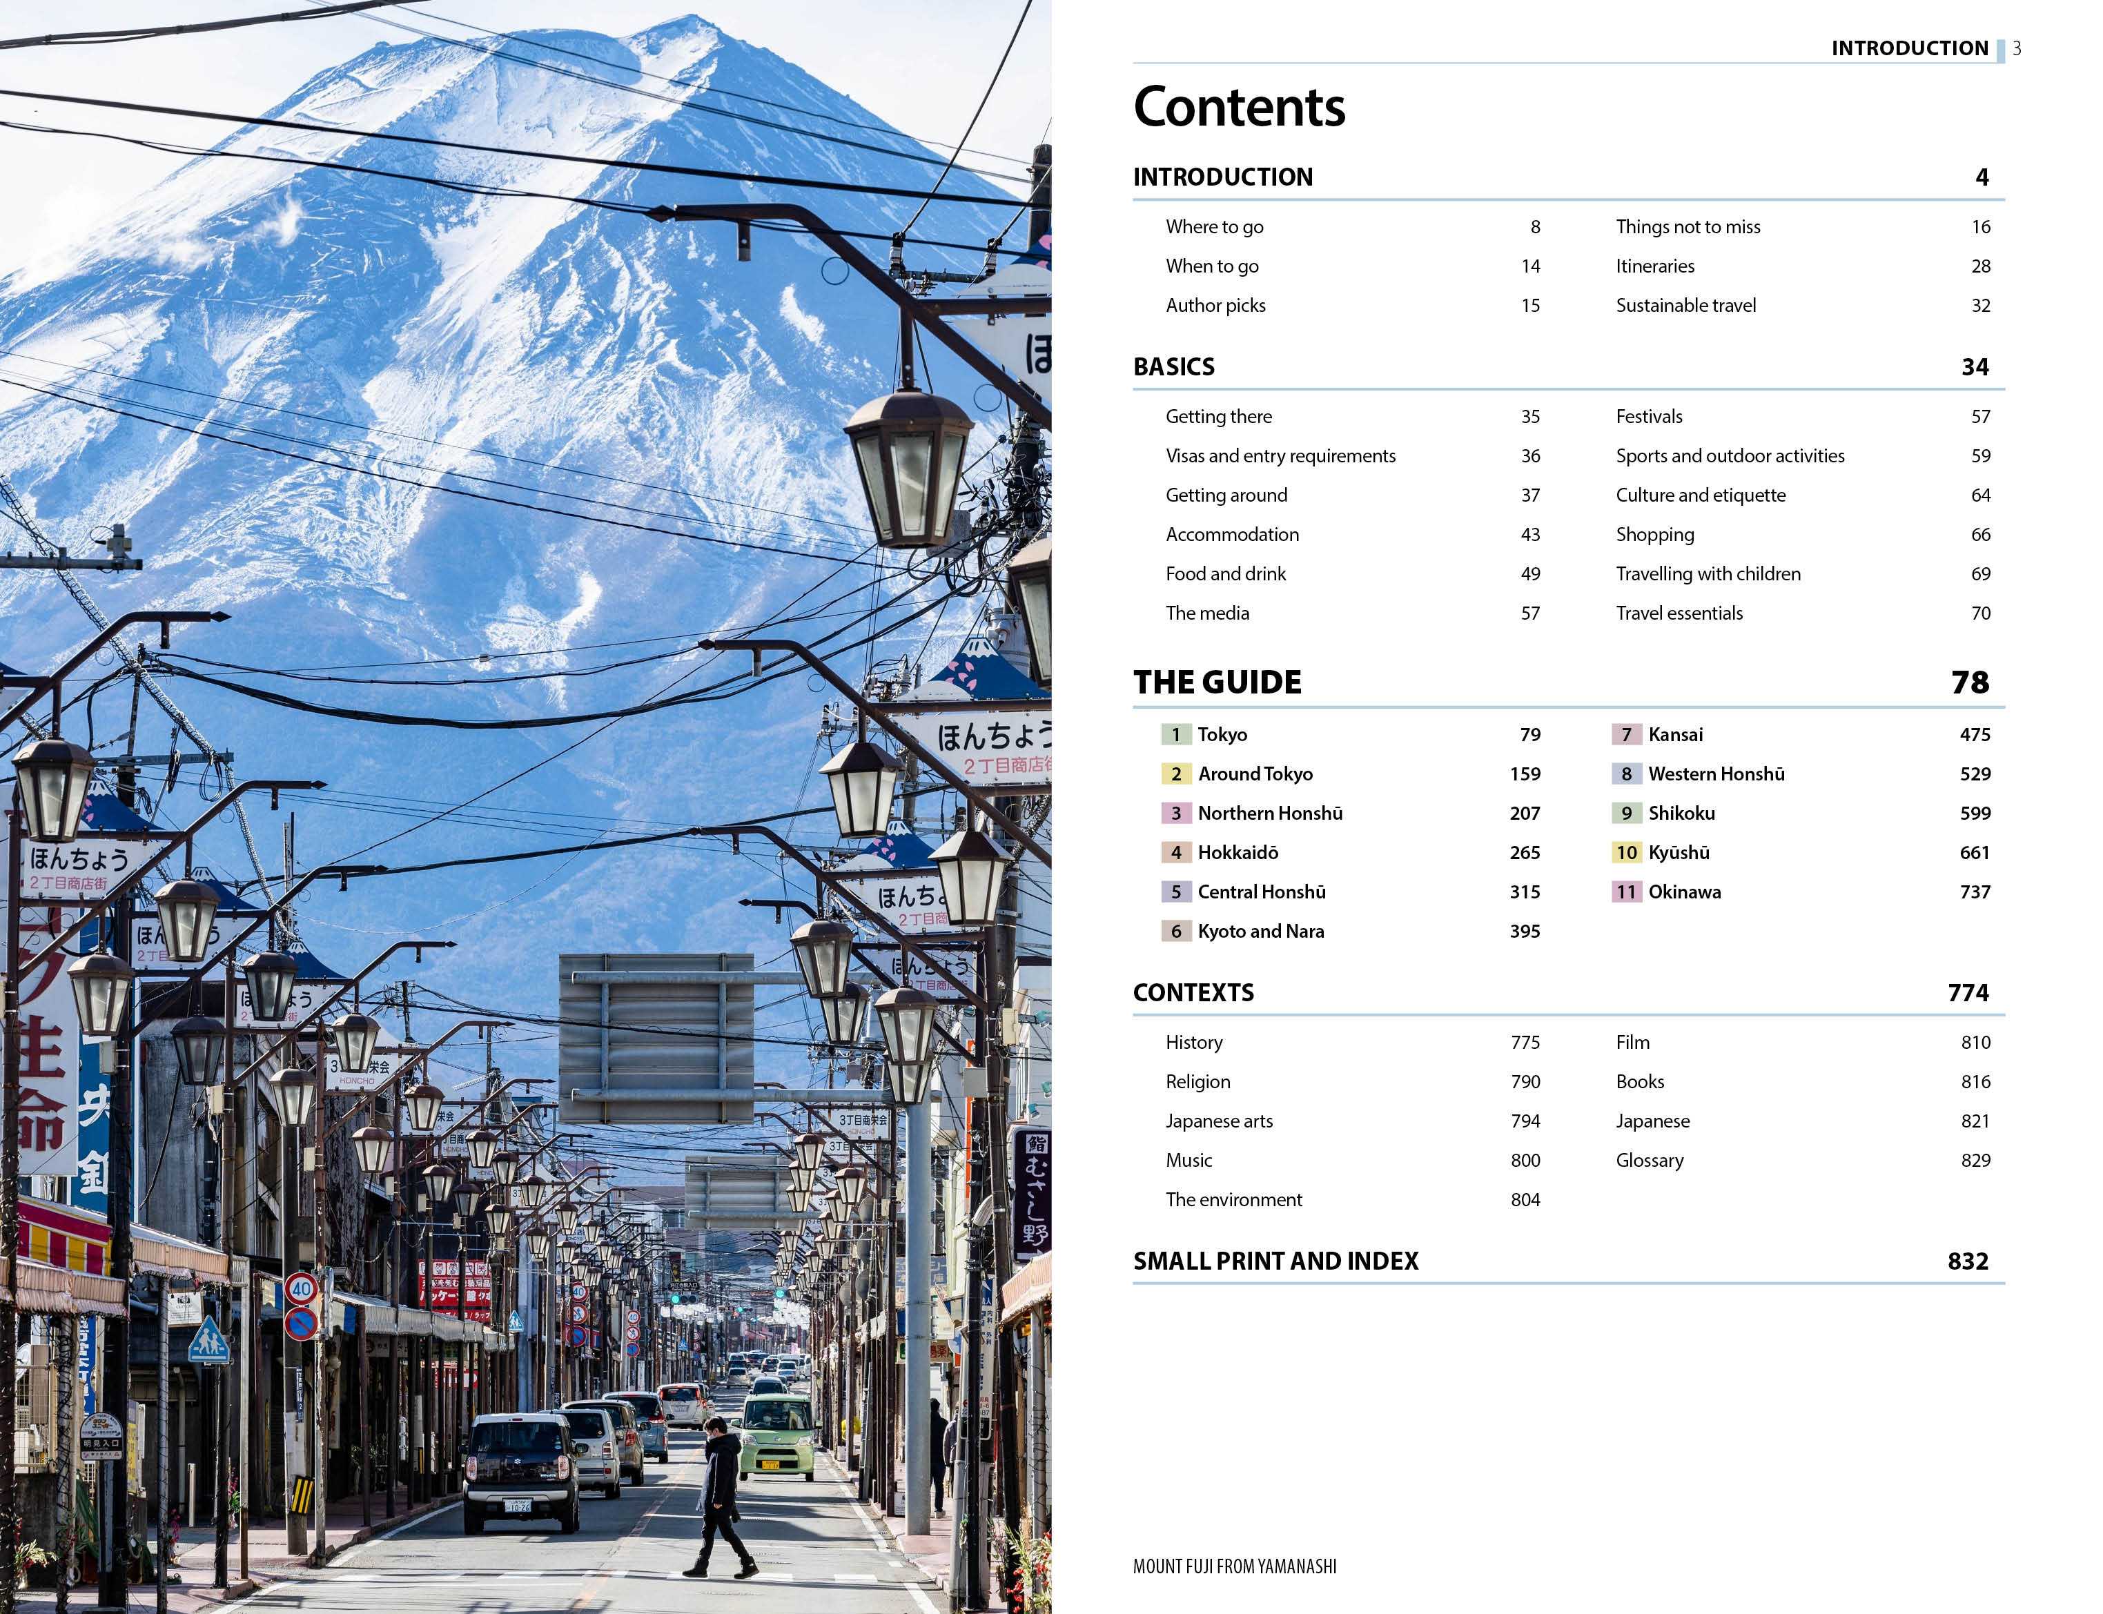Select the Tokyo chapter number badge
2103x1614 pixels.
[1176, 734]
